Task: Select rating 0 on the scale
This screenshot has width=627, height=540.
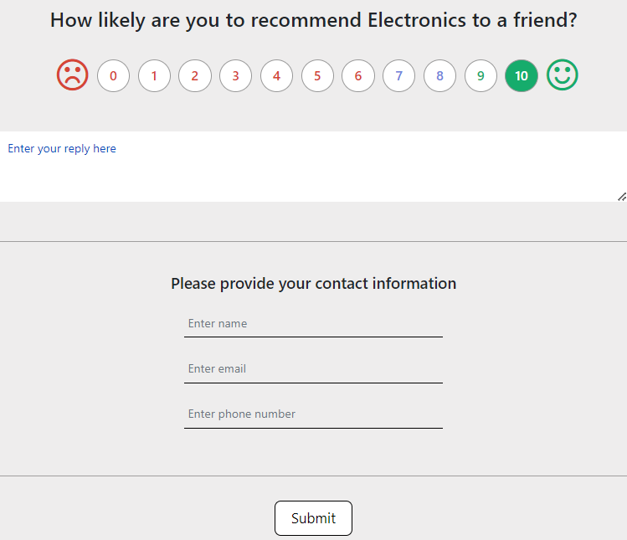Action: [x=113, y=76]
